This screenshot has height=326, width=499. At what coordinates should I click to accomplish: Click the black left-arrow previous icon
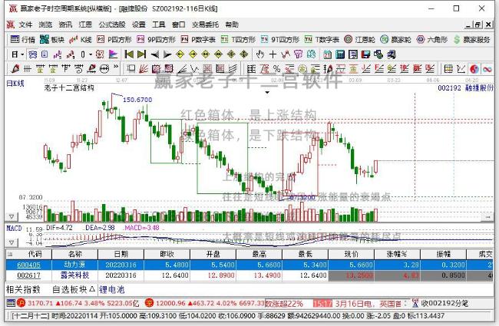coord(154,54)
